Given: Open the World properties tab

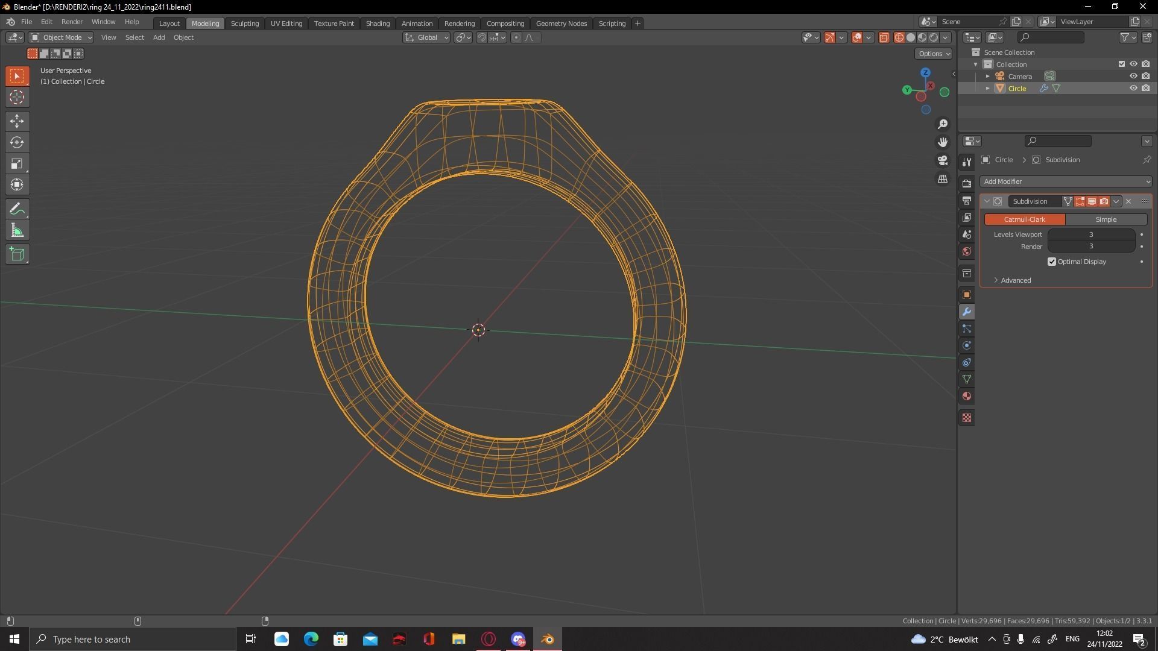Looking at the screenshot, I should (967, 251).
